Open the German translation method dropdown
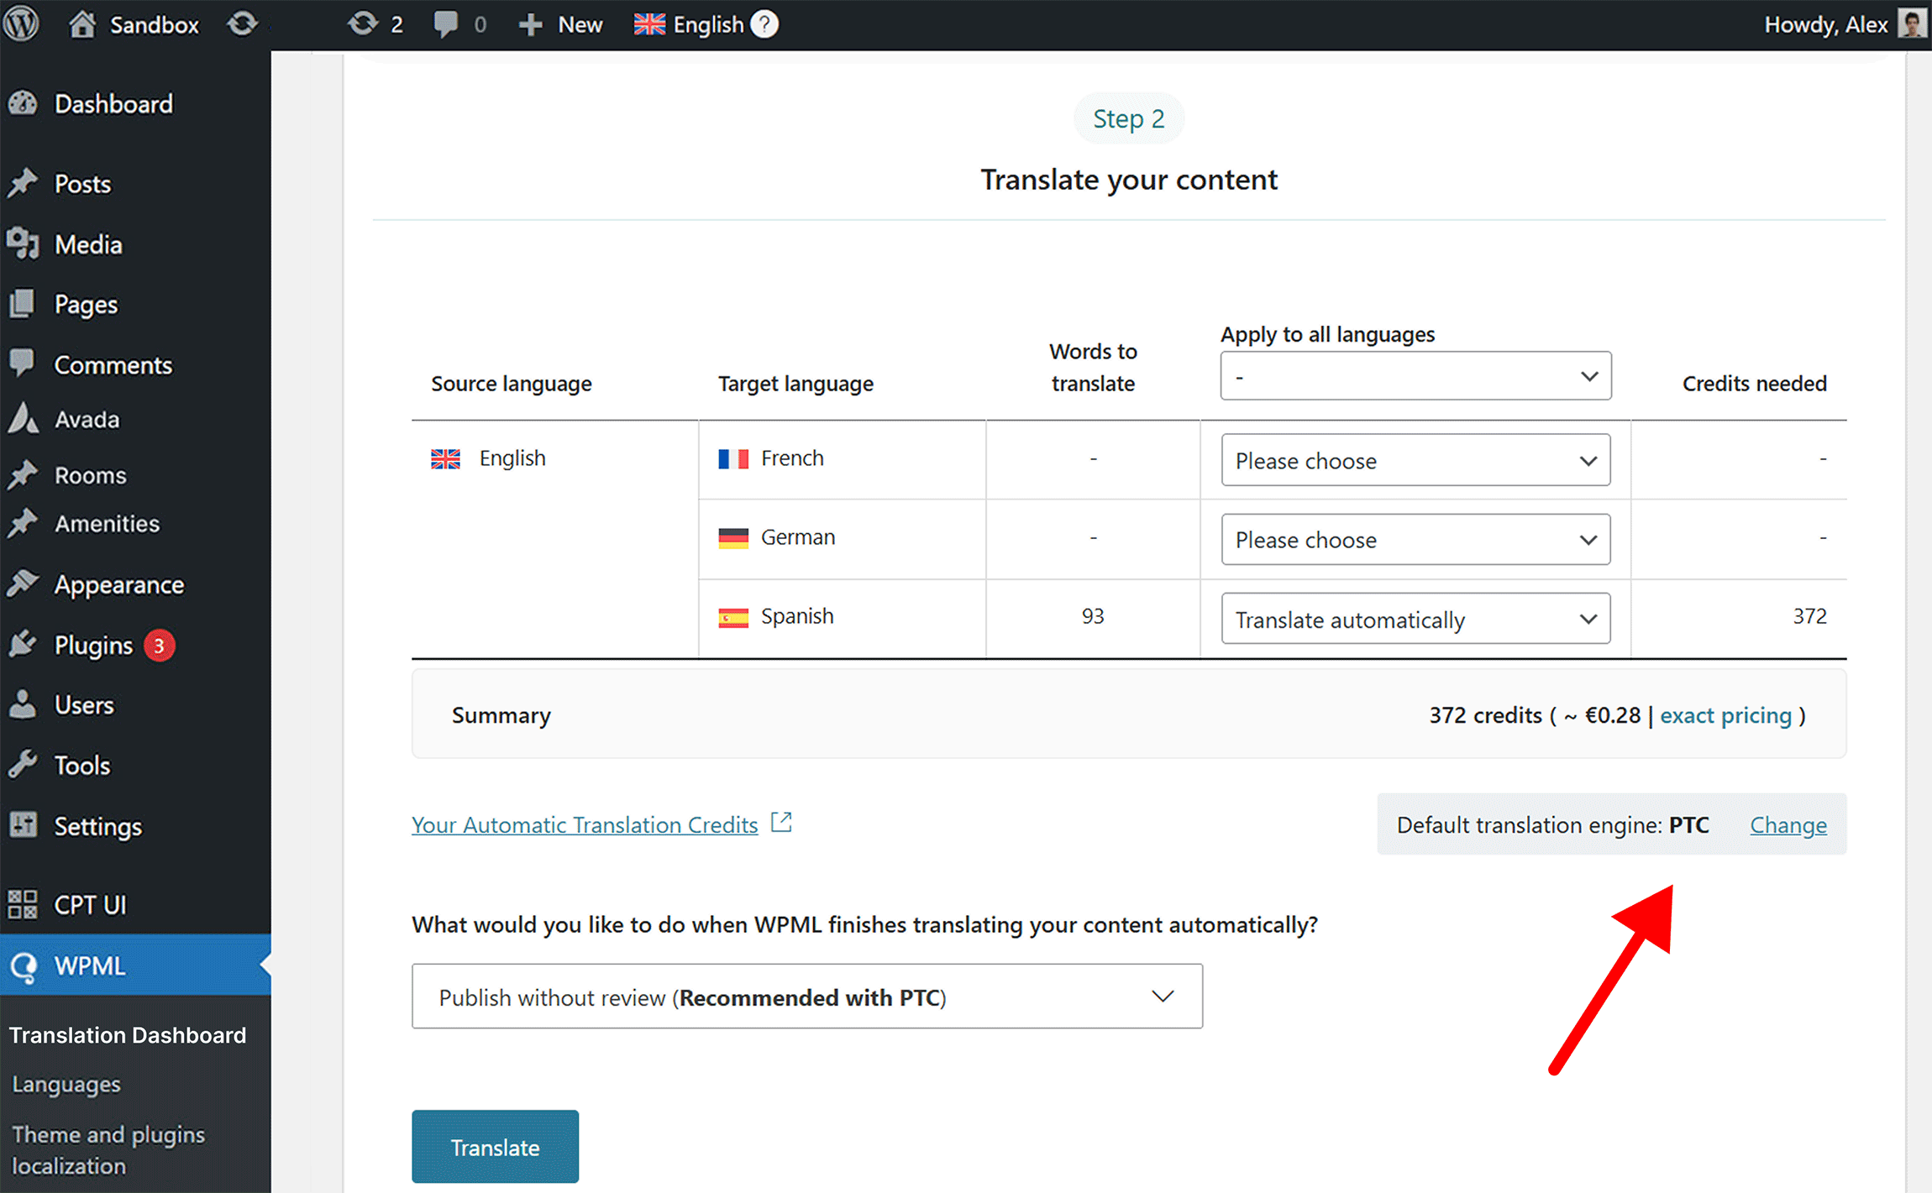 [x=1415, y=539]
